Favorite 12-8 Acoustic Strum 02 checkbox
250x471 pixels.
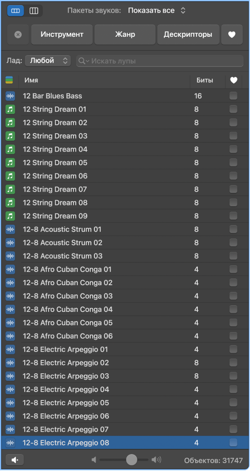pyautogui.click(x=233, y=243)
